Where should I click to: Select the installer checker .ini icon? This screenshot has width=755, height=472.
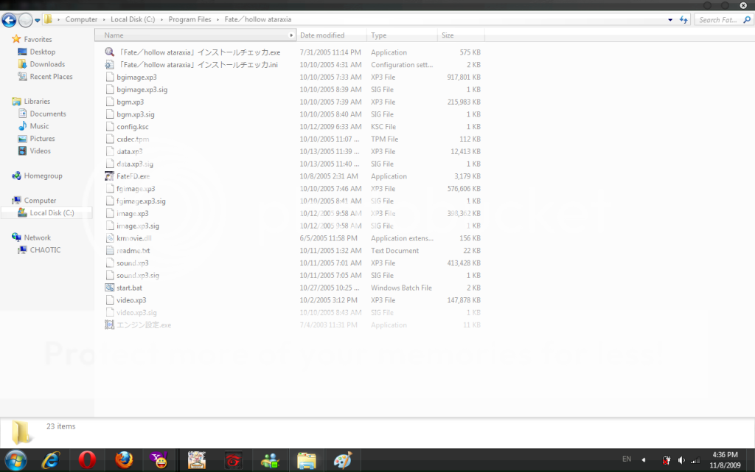point(109,65)
